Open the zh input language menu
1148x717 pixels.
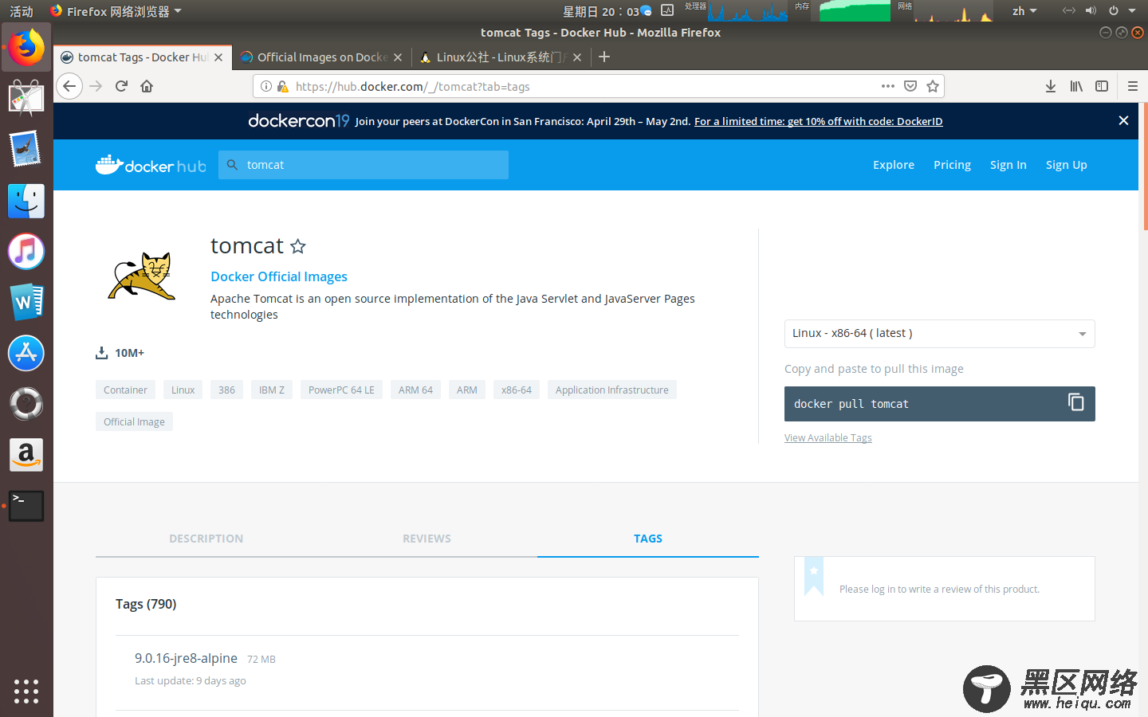point(1024,11)
